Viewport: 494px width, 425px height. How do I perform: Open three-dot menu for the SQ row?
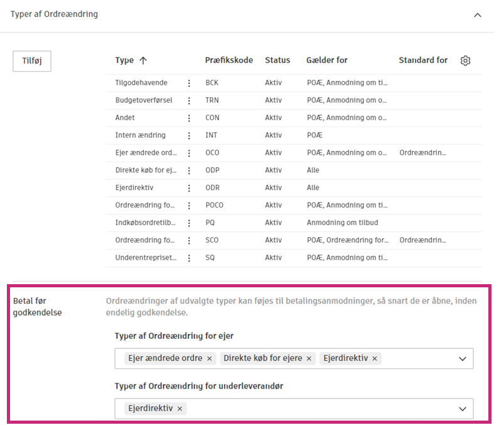coord(189,258)
